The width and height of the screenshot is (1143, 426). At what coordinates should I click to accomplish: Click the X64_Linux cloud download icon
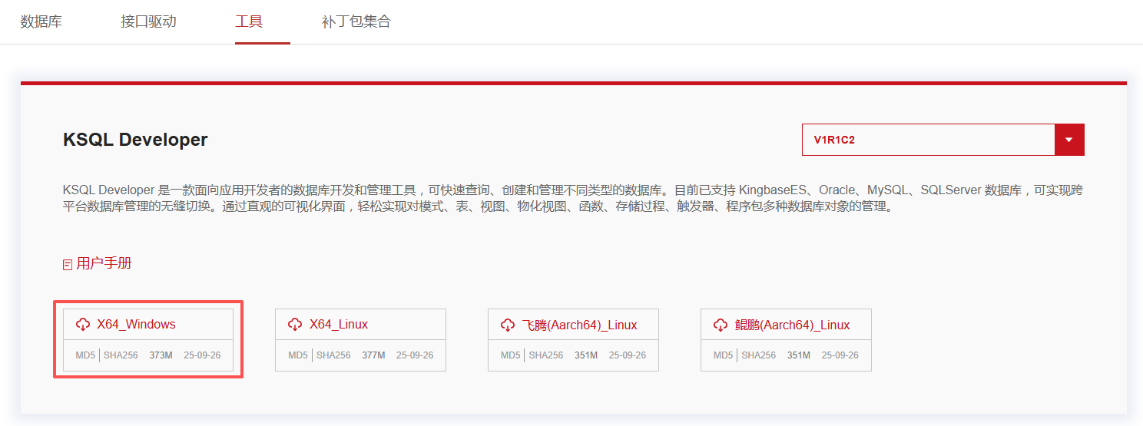tap(296, 325)
